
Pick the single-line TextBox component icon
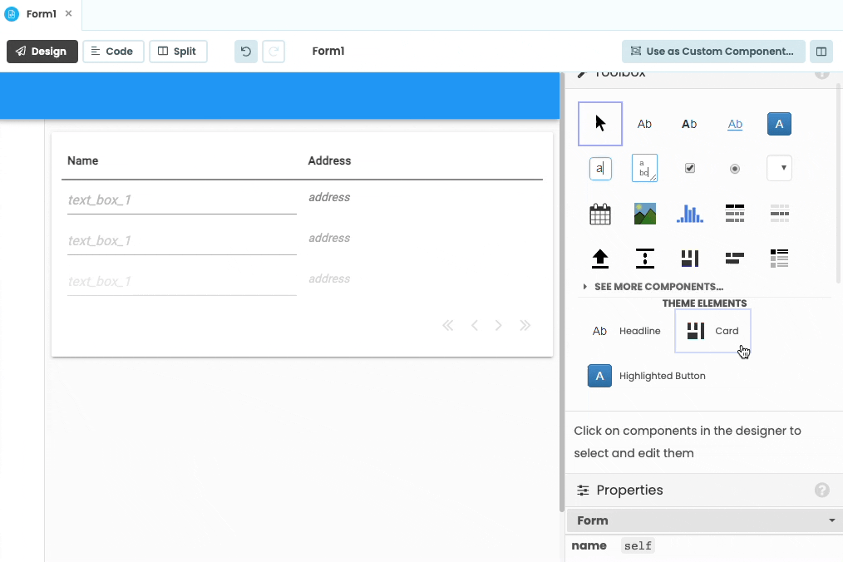600,168
